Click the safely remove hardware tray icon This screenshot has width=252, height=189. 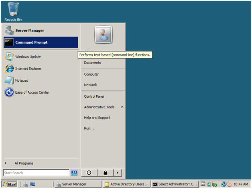click(214, 184)
